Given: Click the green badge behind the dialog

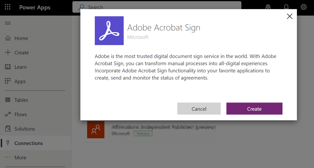Looking at the screenshot, I should pos(143,133).
